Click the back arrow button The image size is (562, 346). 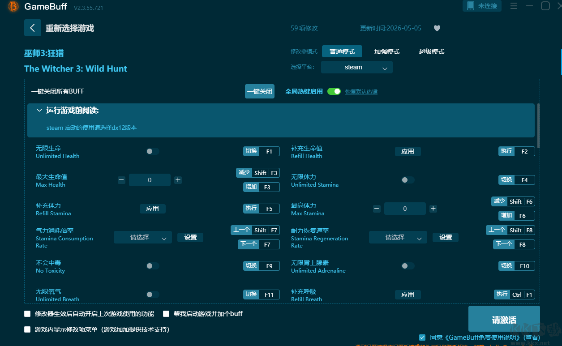click(x=33, y=28)
